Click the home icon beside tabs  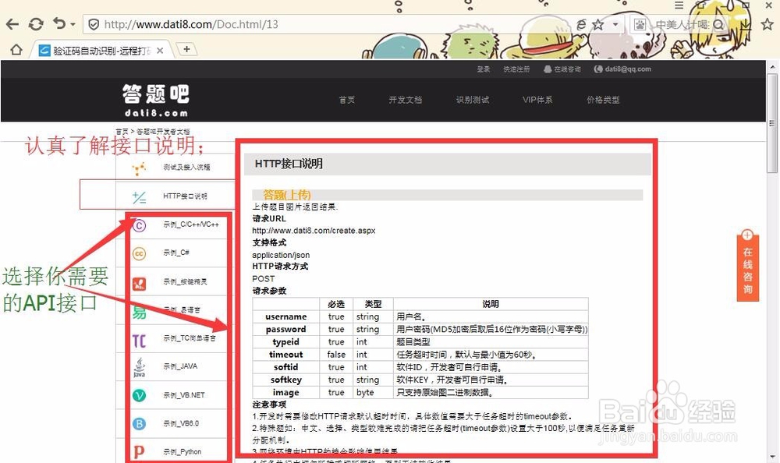(16, 50)
